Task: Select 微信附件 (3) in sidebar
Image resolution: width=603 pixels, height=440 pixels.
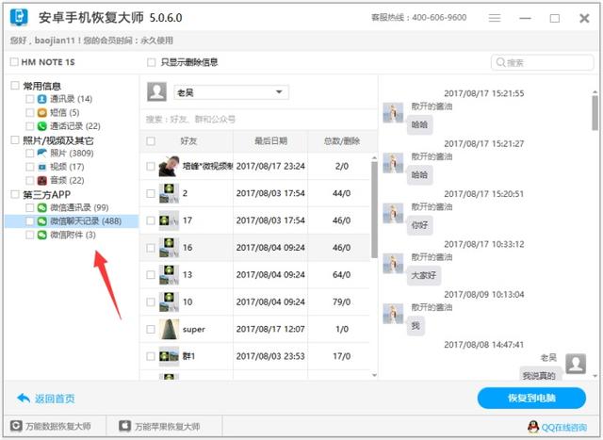Action: [x=73, y=235]
